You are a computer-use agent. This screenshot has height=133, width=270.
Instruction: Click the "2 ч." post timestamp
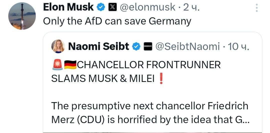[191, 7]
